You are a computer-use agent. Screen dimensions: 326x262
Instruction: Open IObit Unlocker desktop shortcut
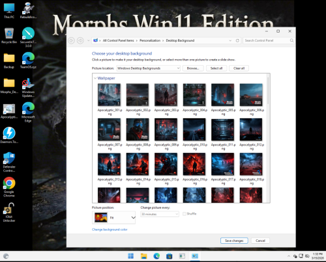[9, 212]
